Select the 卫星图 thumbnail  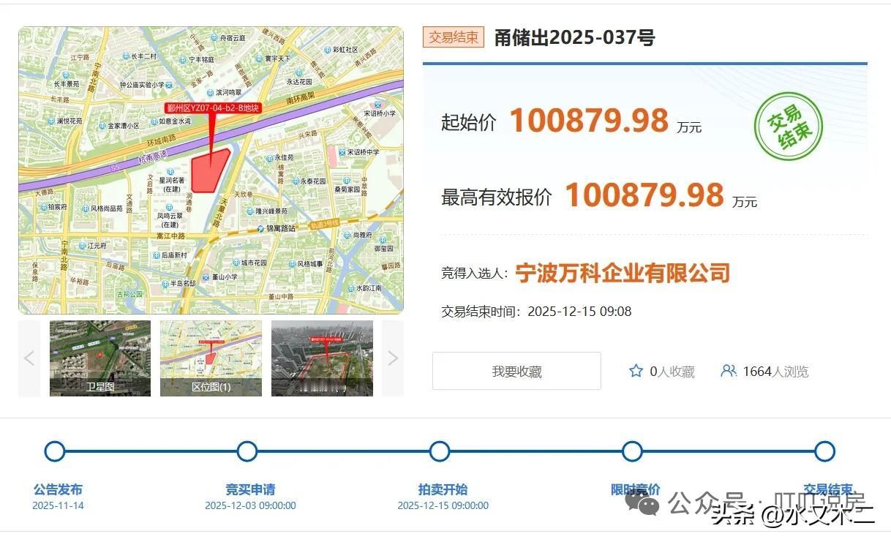pyautogui.click(x=101, y=358)
